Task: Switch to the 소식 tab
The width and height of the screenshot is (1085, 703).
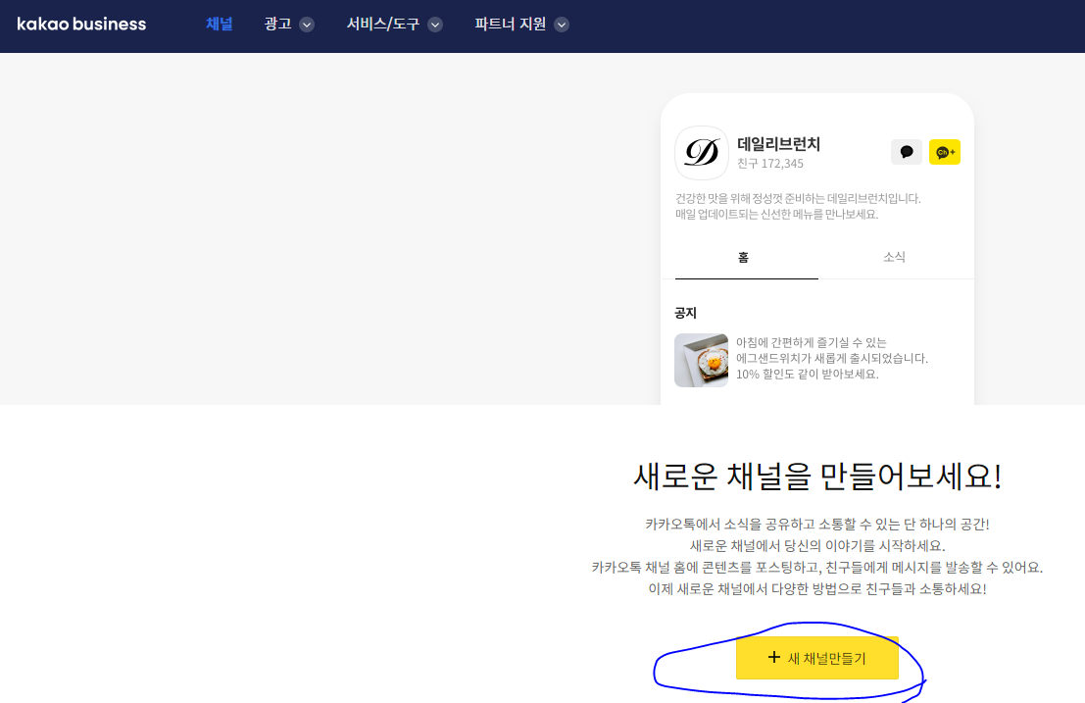Action: (x=894, y=258)
